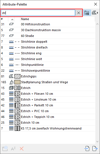Click composite icon of Estrich + Teppich

pos(11,117)
